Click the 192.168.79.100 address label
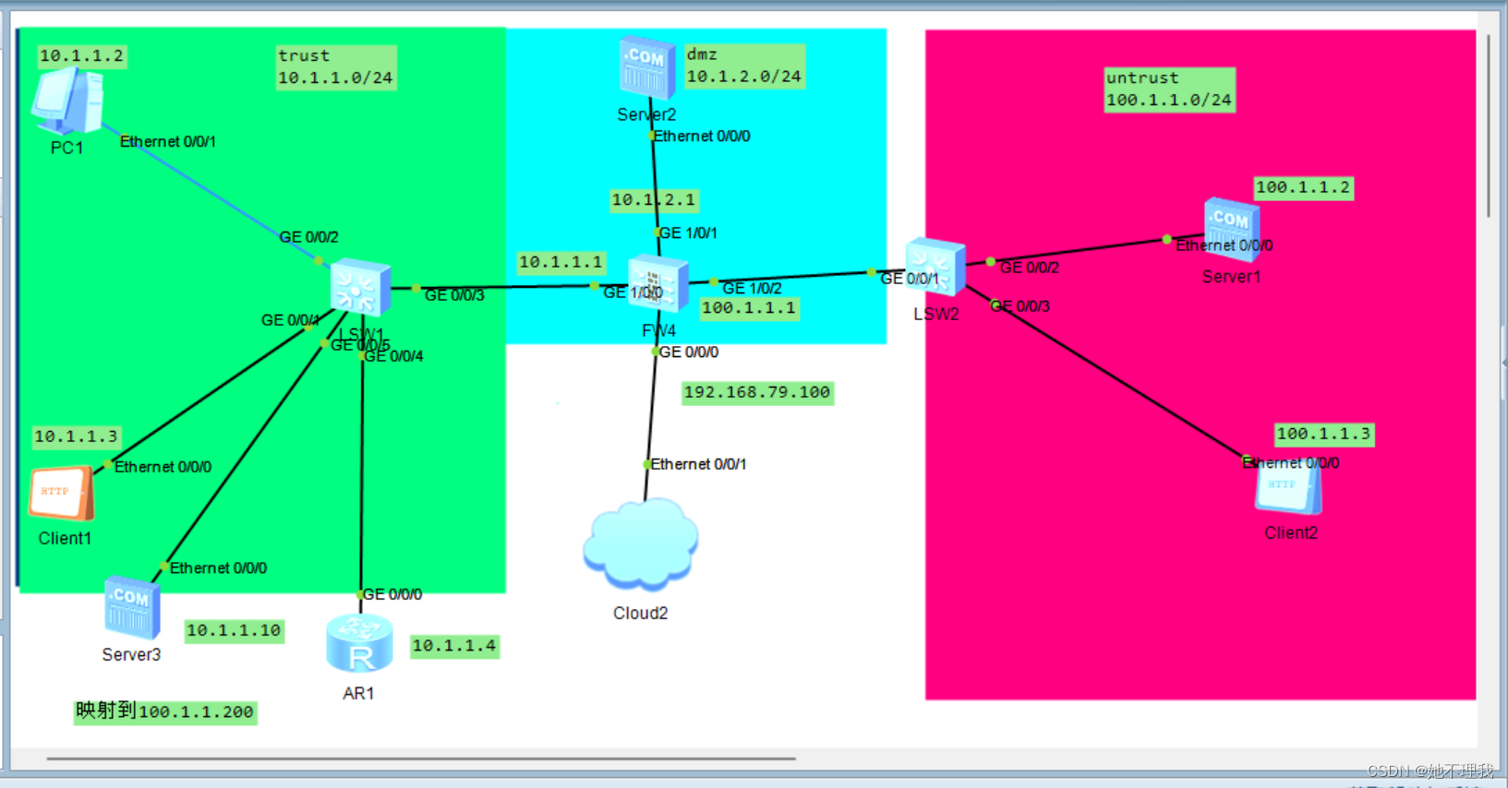Viewport: 1508px width, 788px height. click(757, 393)
